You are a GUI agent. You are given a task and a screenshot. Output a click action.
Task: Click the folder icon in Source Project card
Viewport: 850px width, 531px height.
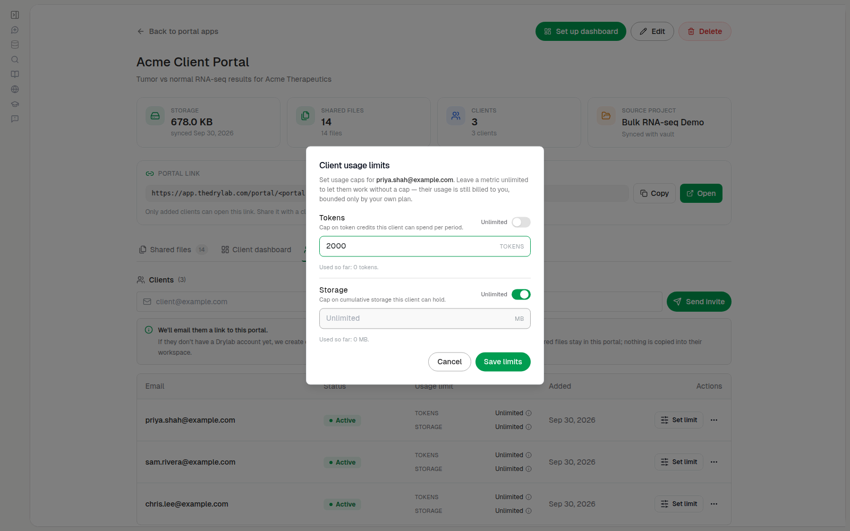pyautogui.click(x=606, y=116)
